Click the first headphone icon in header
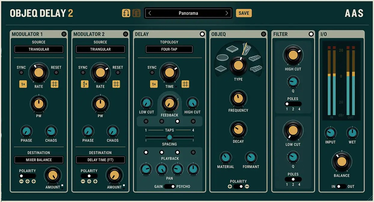Screen dimensions: 374x202 (x=126, y=13)
